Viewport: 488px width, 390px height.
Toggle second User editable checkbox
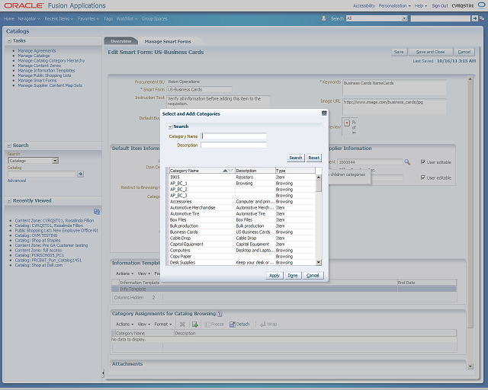pyautogui.click(x=423, y=177)
